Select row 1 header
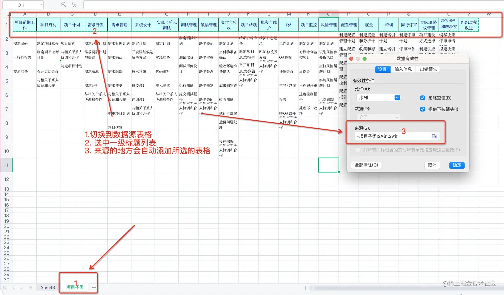 click(x=6, y=25)
